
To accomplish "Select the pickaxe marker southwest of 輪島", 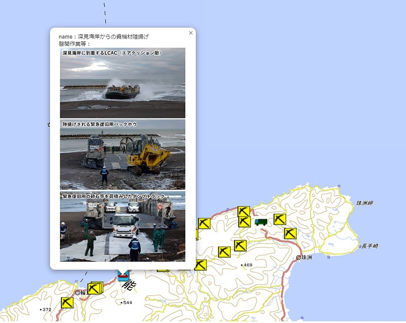I will coord(67,303).
